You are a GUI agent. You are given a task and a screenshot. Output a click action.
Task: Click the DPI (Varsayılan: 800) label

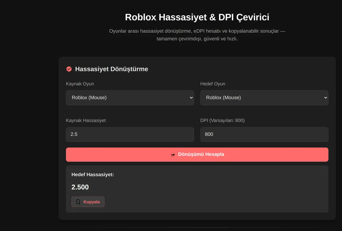point(223,120)
